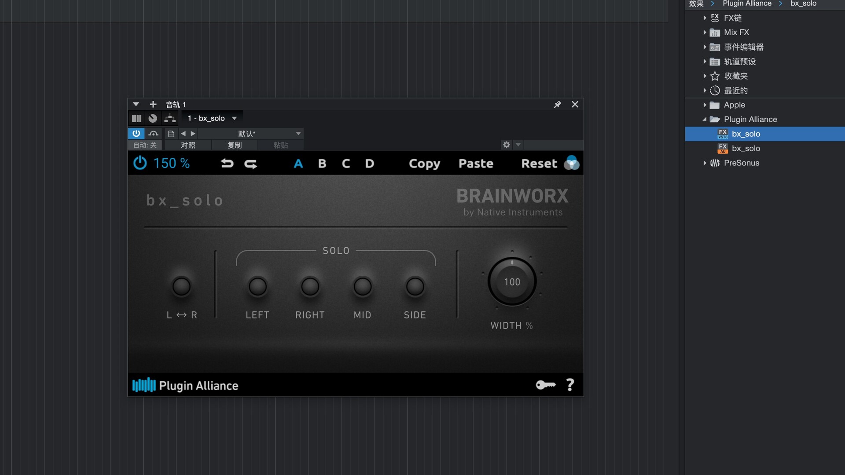Click the PreSonus logo icon
Screen dimensions: 845x475
tap(715, 163)
